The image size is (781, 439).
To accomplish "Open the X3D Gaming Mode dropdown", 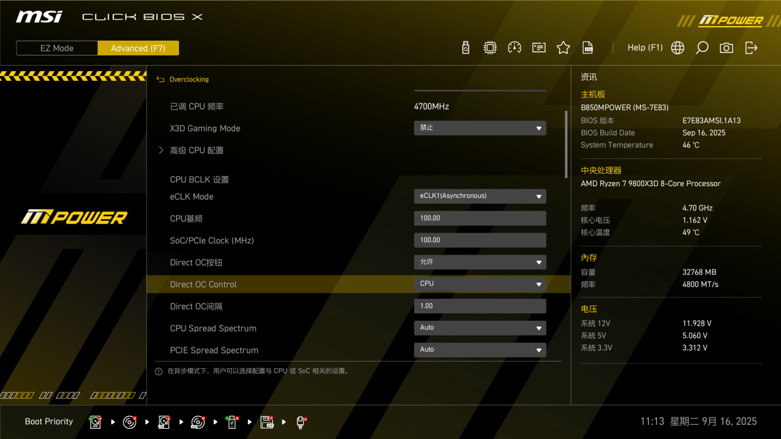I will [x=480, y=128].
